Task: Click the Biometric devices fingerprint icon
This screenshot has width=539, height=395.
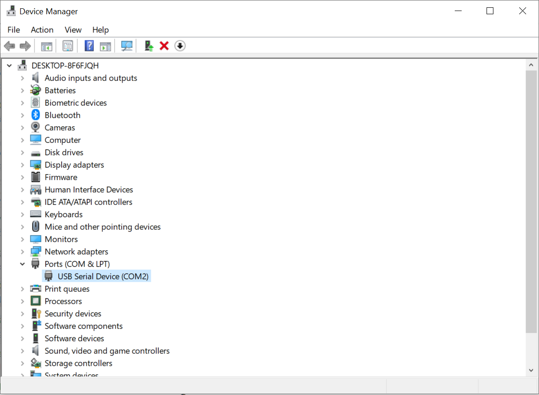Action: pos(35,102)
